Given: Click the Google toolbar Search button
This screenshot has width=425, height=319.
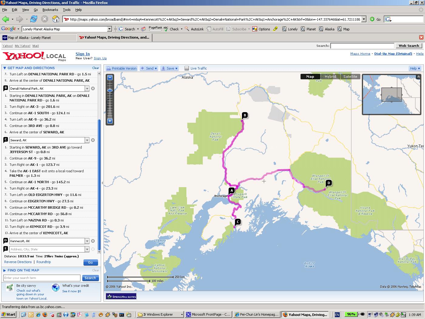Looking at the screenshot, I should tap(127, 29).
